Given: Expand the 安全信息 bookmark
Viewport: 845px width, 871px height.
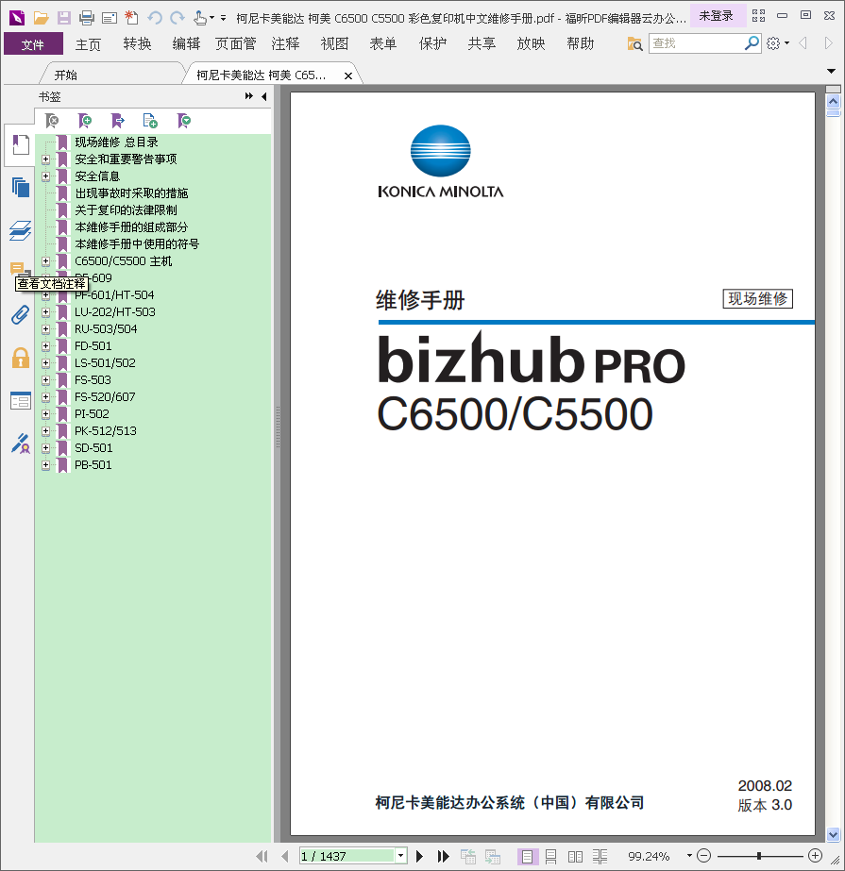Looking at the screenshot, I should (45, 176).
